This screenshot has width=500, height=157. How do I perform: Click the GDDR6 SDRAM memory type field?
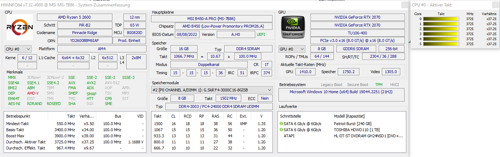[356, 49]
